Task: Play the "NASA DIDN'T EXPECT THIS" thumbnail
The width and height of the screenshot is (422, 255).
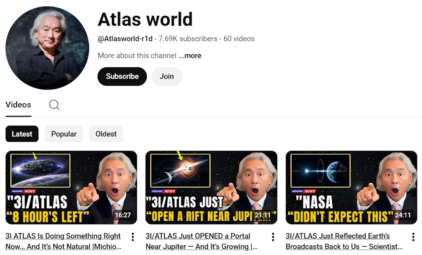Action: [351, 187]
